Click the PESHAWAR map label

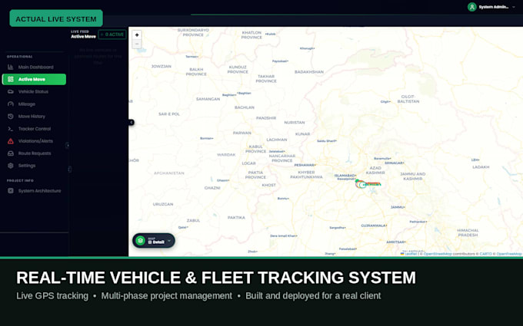[x=305, y=165]
